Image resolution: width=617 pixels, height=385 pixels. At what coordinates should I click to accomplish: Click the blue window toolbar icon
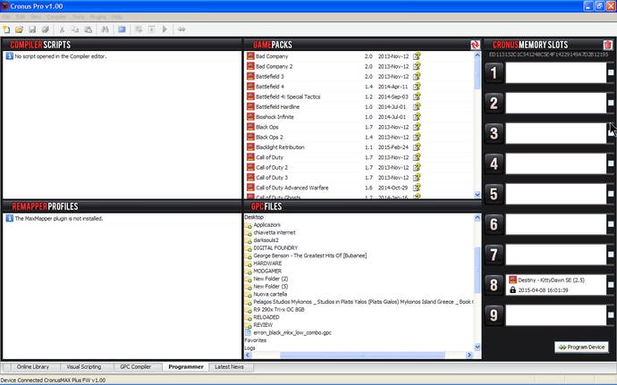pos(122,29)
